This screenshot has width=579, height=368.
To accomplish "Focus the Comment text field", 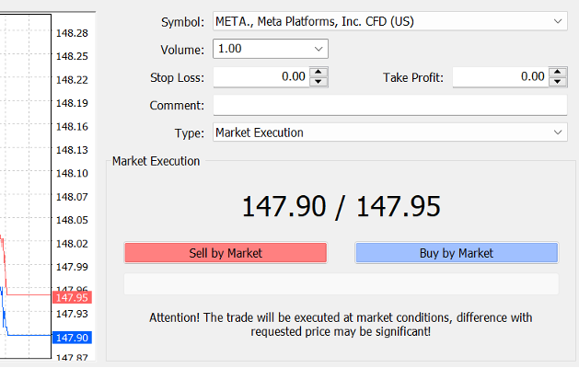I will (389, 105).
